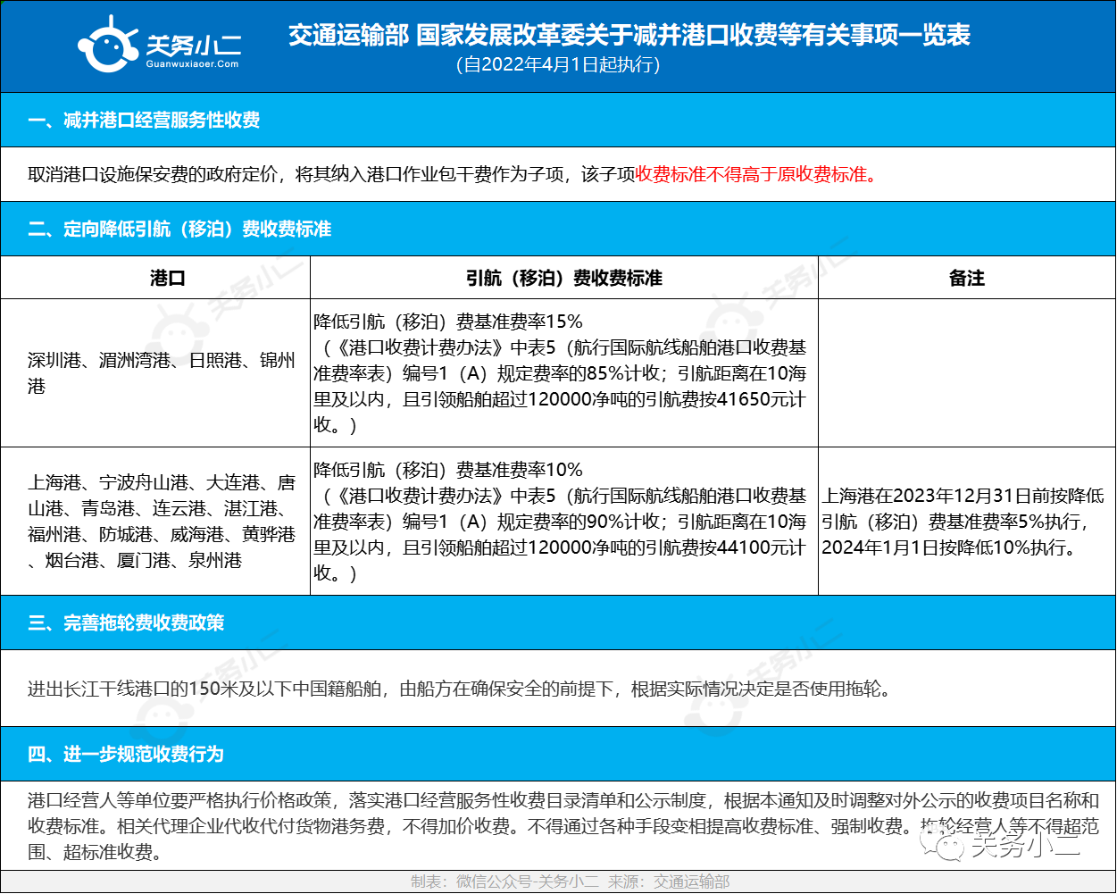Select section header 一、减并港口经营服务性收费
This screenshot has width=1117, height=894.
click(558, 120)
